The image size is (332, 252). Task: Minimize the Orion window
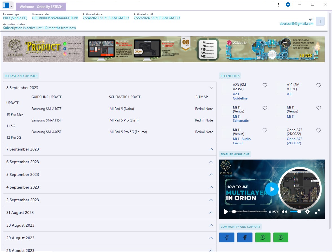point(300,4)
